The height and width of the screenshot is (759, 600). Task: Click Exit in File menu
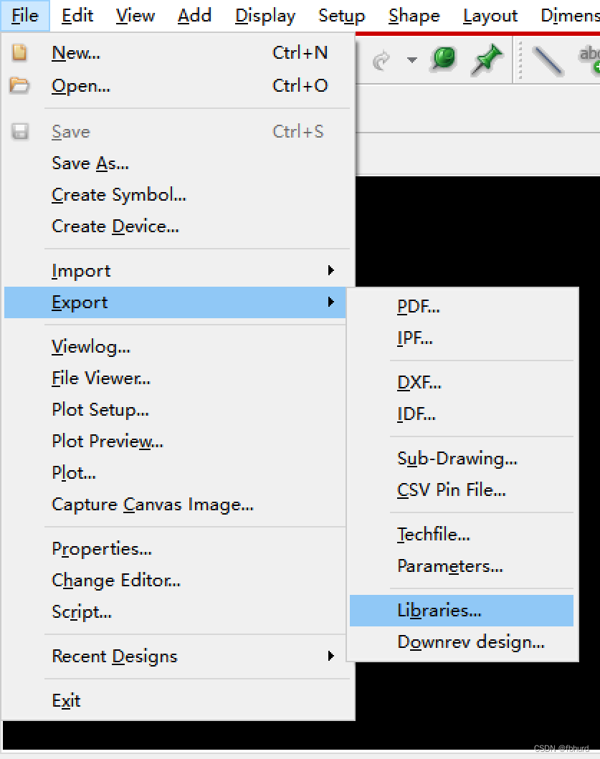pyautogui.click(x=66, y=701)
